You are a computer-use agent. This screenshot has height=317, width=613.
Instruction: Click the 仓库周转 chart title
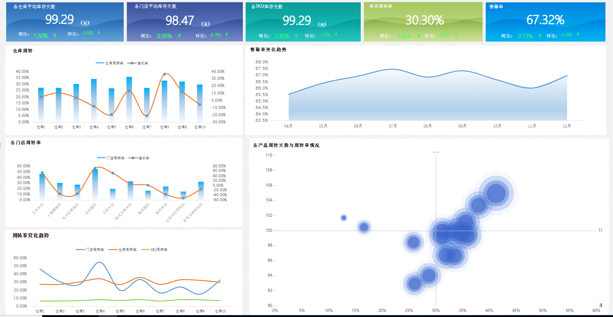coord(22,50)
